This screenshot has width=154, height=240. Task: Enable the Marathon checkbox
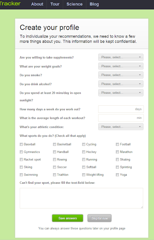point(117,152)
